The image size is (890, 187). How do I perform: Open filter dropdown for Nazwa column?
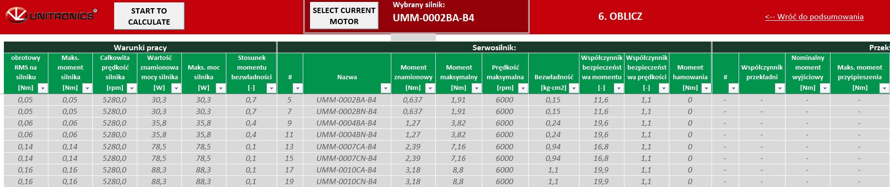point(386,88)
